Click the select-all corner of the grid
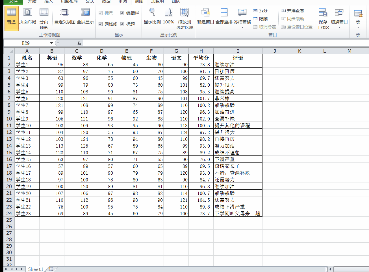This screenshot has width=369, height=272. [x=9, y=51]
